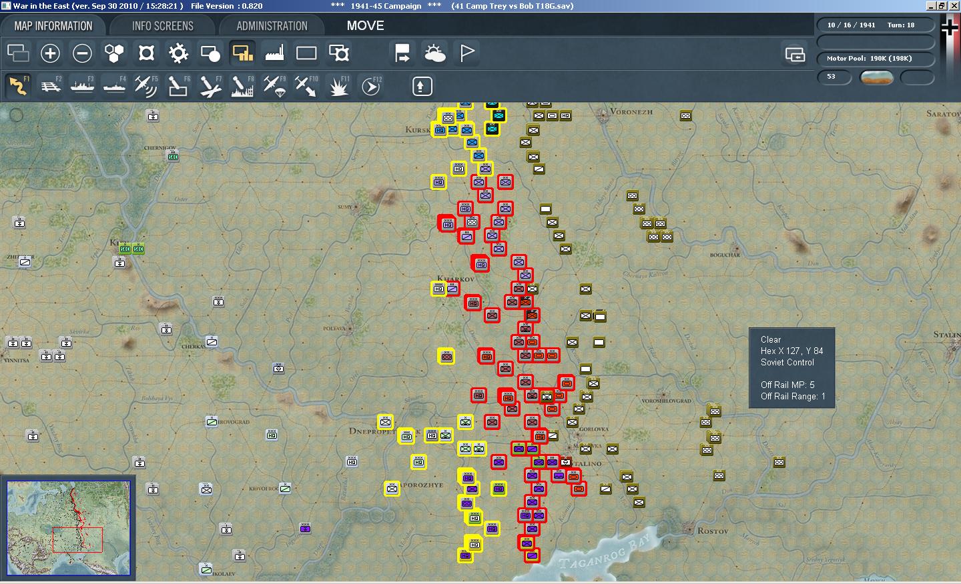Click the Kursk city label on map
This screenshot has width=961, height=584.
[418, 129]
